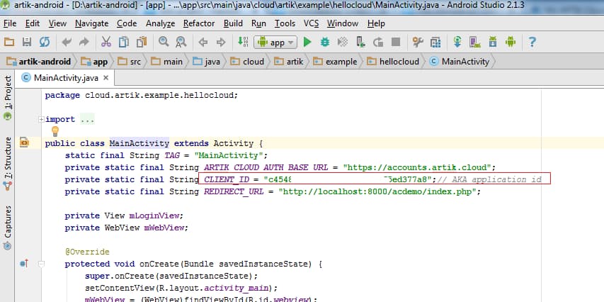Click the Synchronize toolbar icon

point(45,42)
